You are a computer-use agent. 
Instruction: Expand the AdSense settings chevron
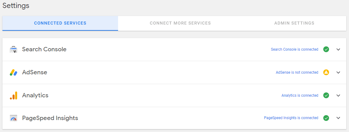[338, 72]
